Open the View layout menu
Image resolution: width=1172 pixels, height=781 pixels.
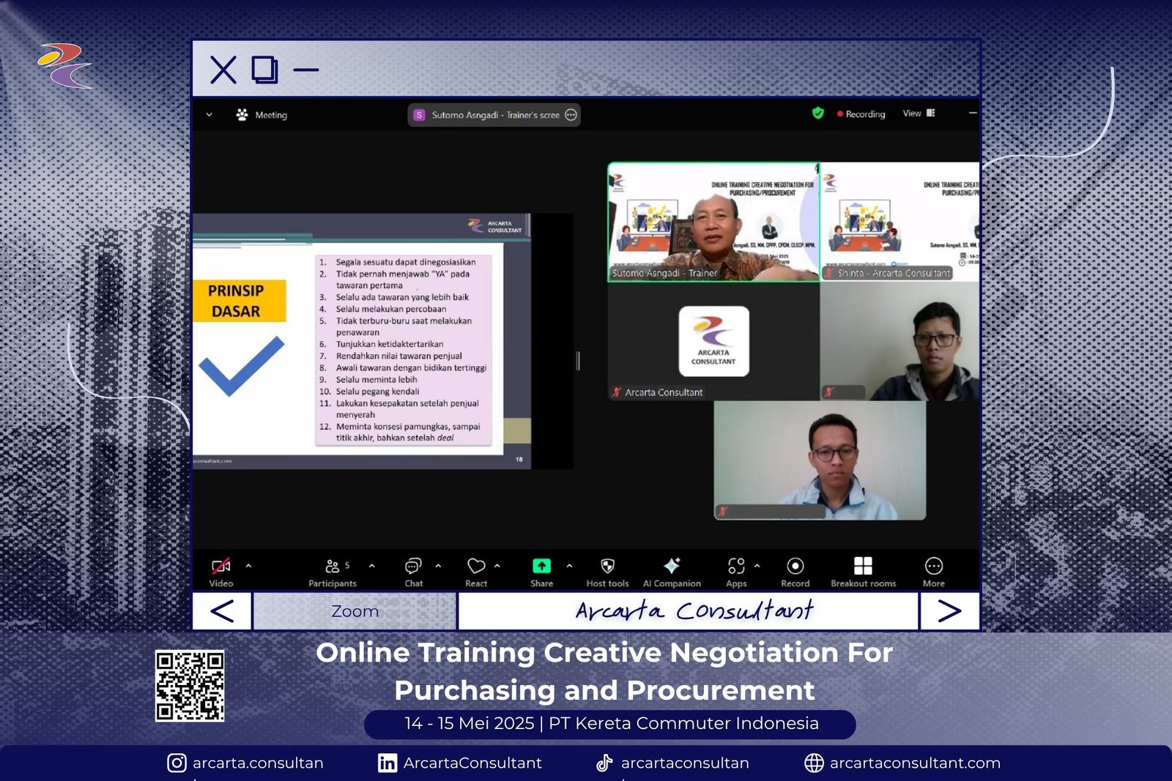pos(919,113)
